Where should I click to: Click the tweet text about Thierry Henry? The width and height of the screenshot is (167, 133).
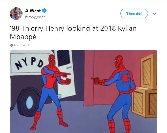pyautogui.click(x=73, y=32)
